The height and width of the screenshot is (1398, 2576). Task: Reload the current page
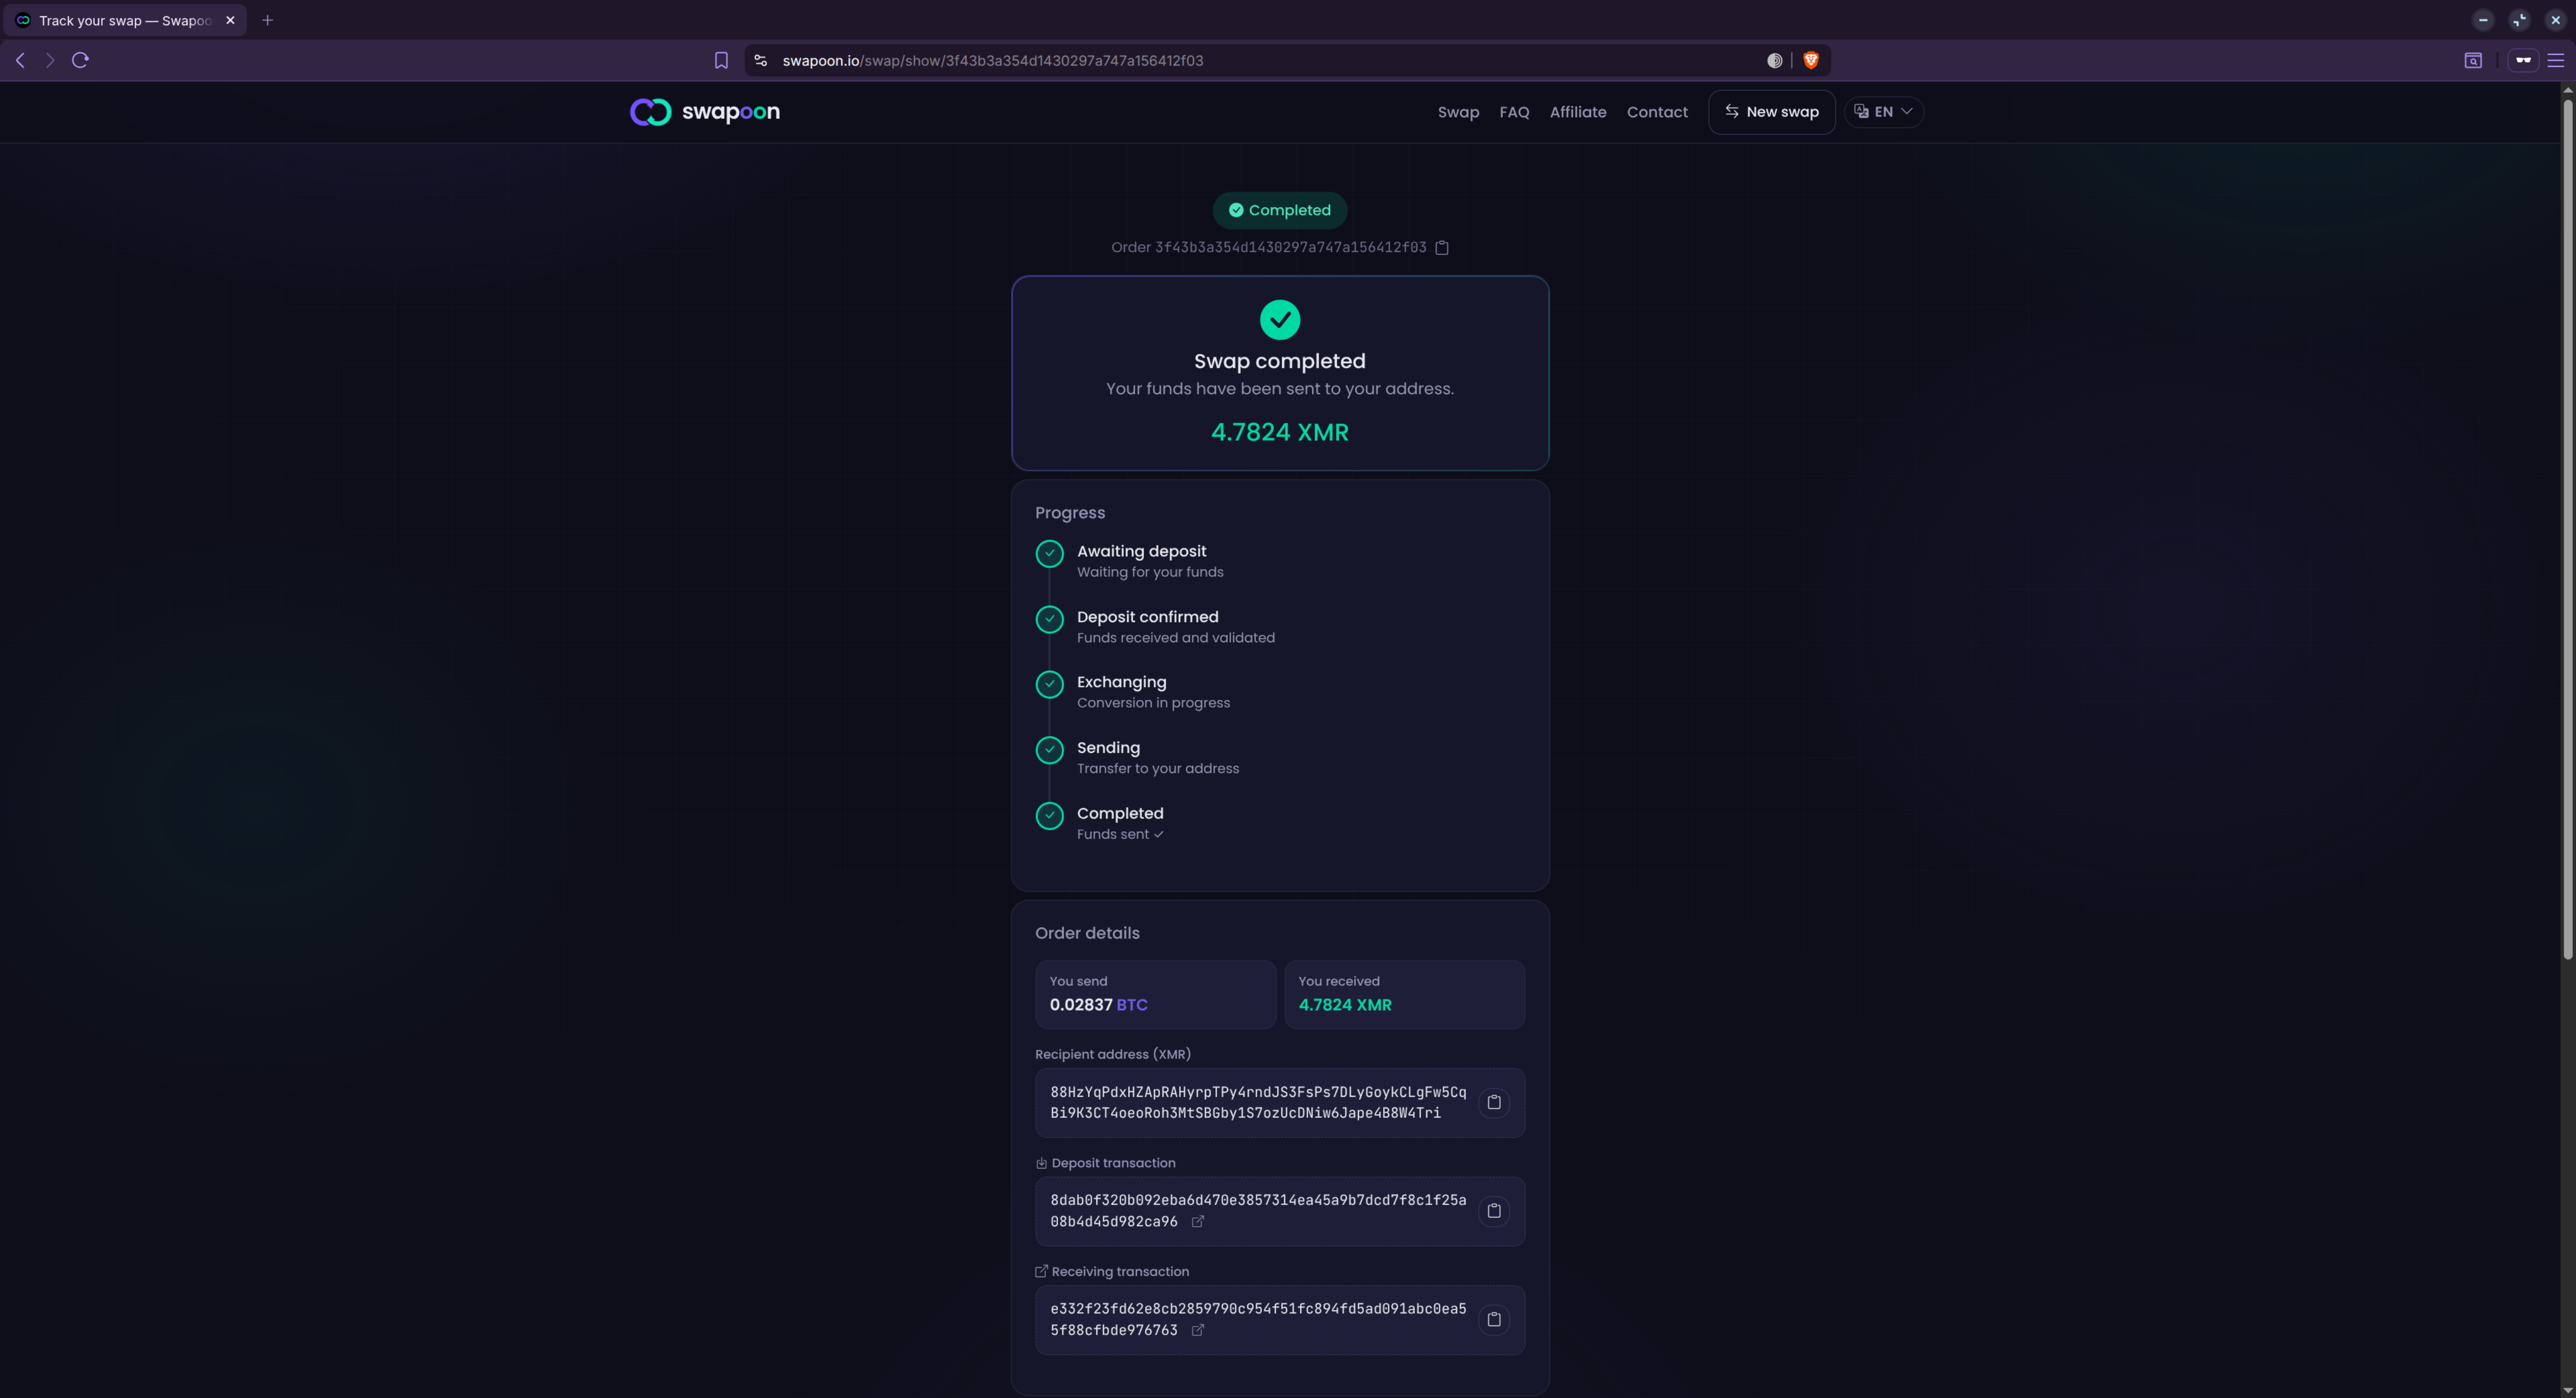coord(81,61)
